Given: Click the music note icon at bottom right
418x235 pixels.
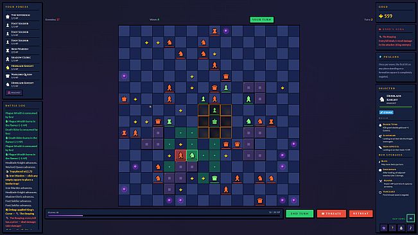Looking at the screenshot, I should (410, 228).
